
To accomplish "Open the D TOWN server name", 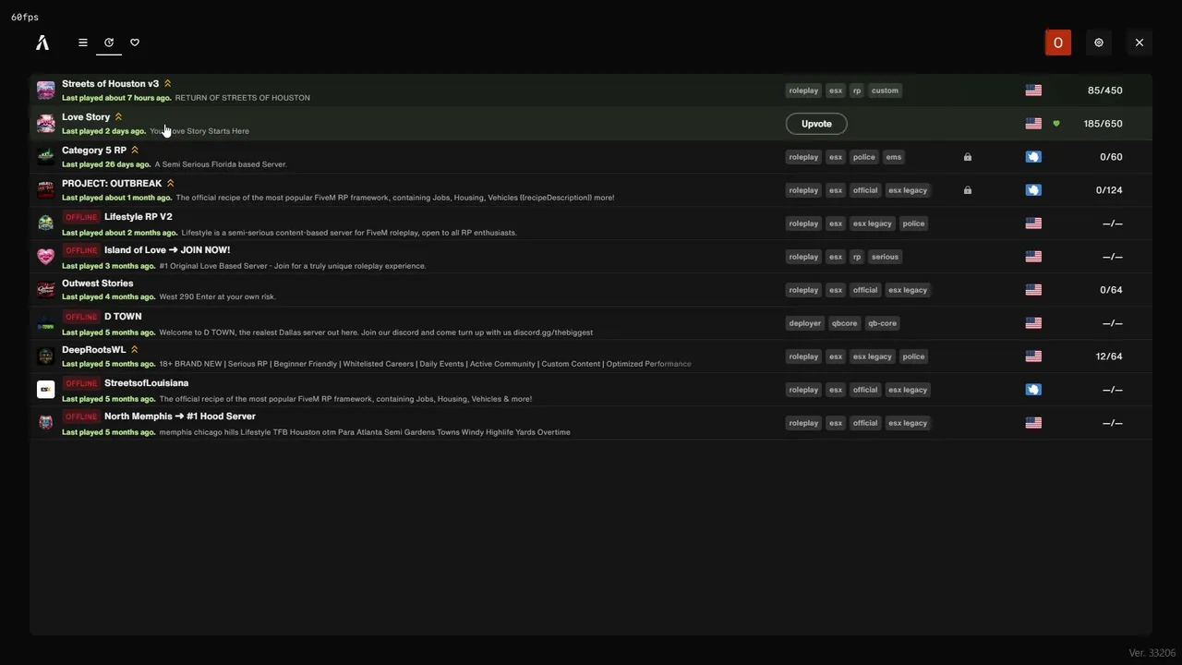I will coord(123,317).
